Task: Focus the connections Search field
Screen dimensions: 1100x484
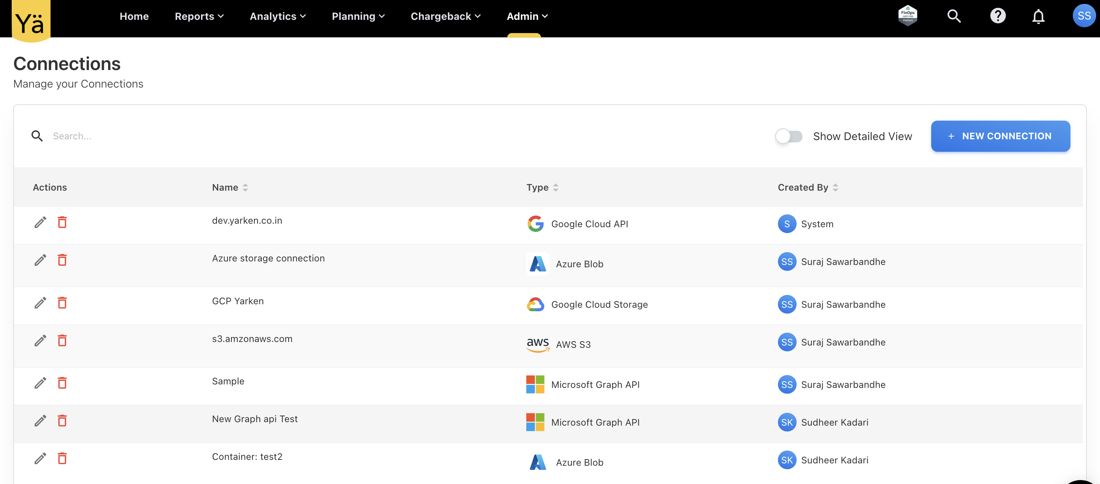Action: click(x=171, y=136)
